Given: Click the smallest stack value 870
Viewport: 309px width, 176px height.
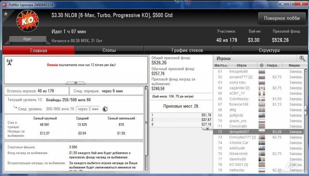Looking at the screenshot, I should coord(121,125).
